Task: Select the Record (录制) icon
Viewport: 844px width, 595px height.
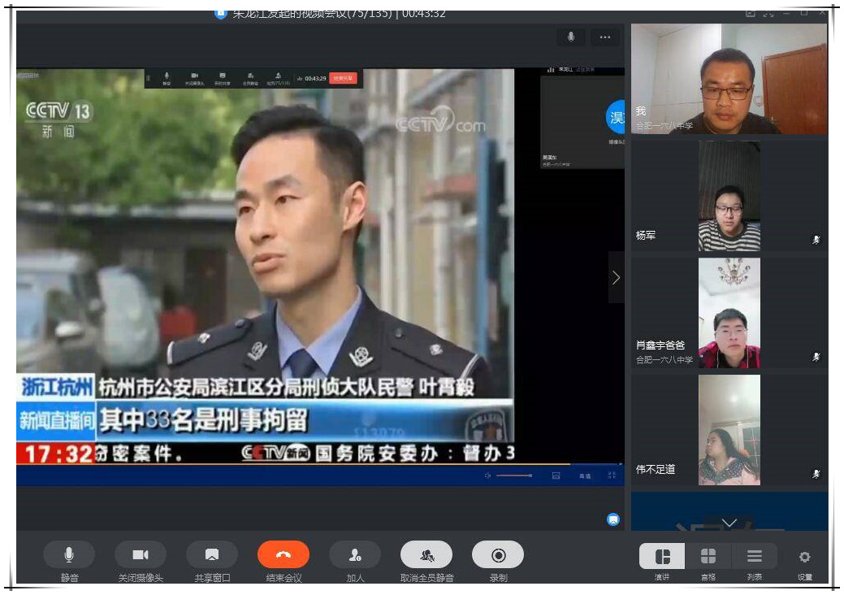Action: (x=497, y=555)
